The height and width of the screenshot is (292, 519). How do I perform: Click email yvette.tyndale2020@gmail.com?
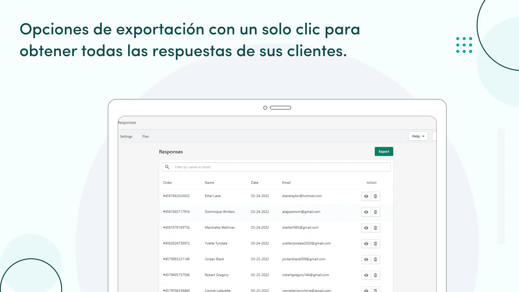pyautogui.click(x=306, y=243)
